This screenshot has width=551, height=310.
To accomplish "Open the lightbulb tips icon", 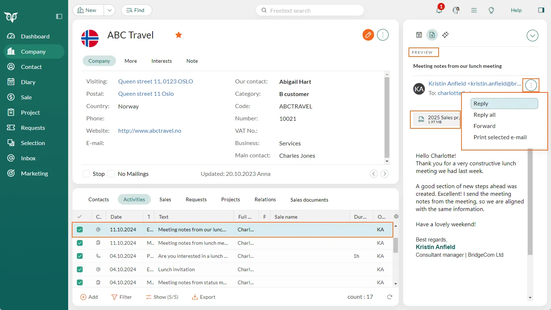I will (491, 10).
